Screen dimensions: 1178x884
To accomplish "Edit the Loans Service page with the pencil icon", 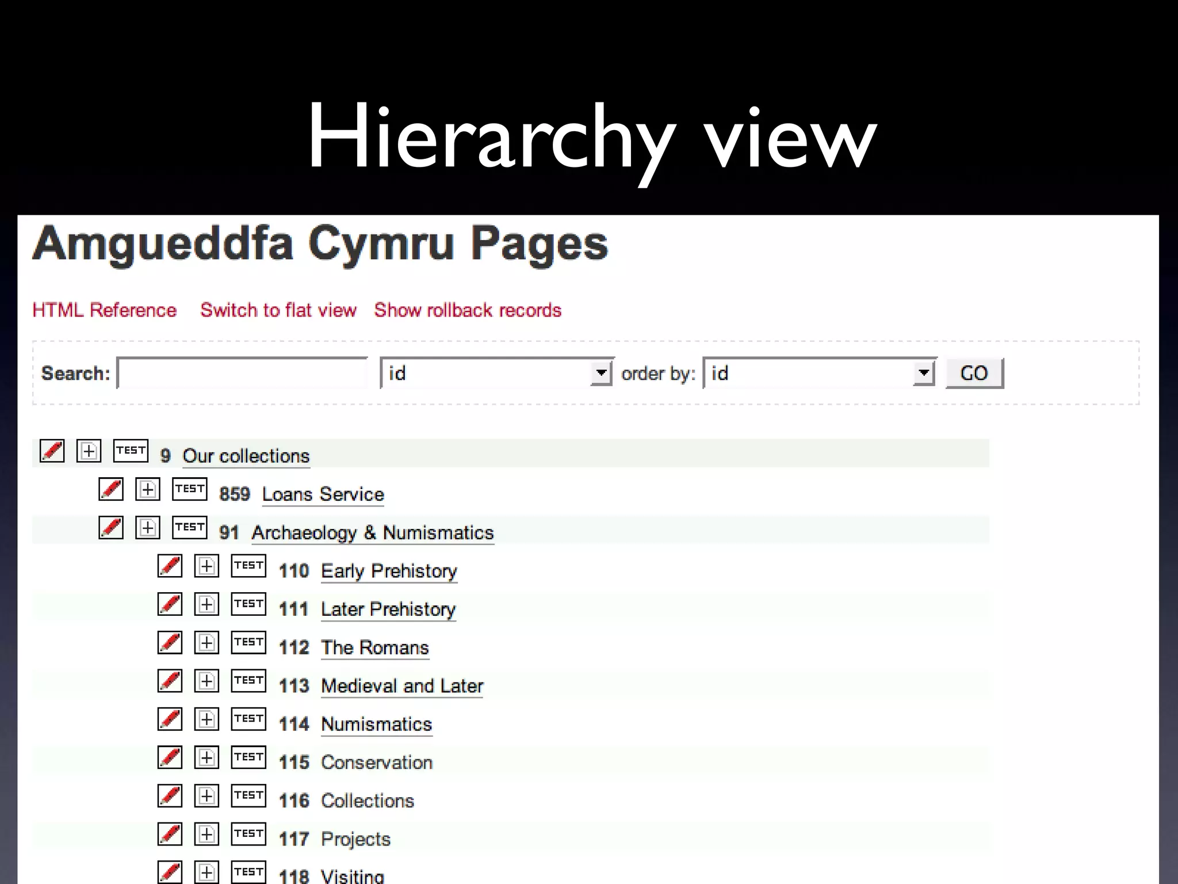I will (x=111, y=489).
